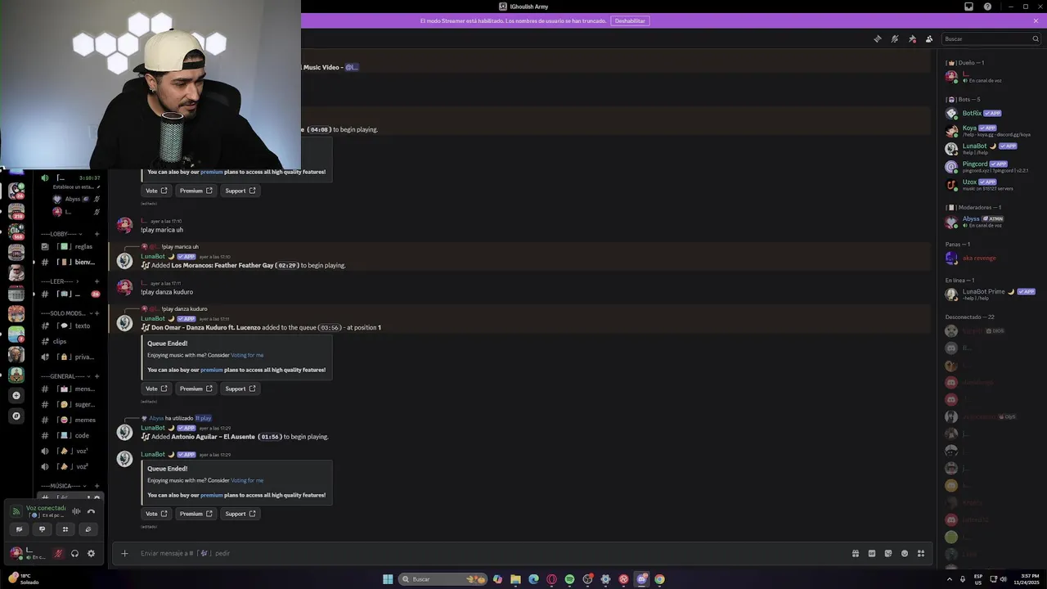The image size is (1047, 589).
Task: Open the texto channel
Action: coord(70,326)
